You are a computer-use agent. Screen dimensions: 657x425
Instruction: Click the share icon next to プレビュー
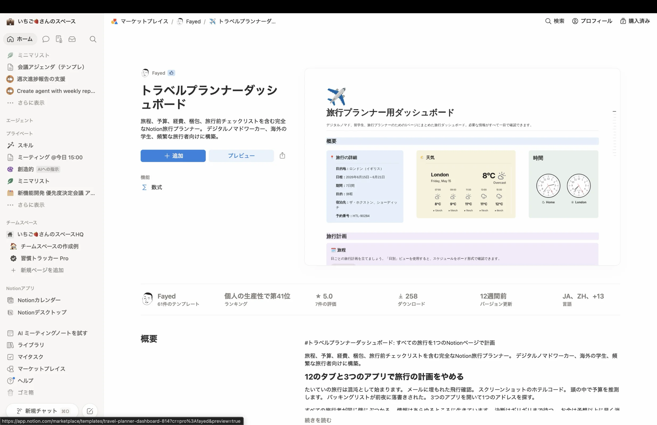pos(282,156)
